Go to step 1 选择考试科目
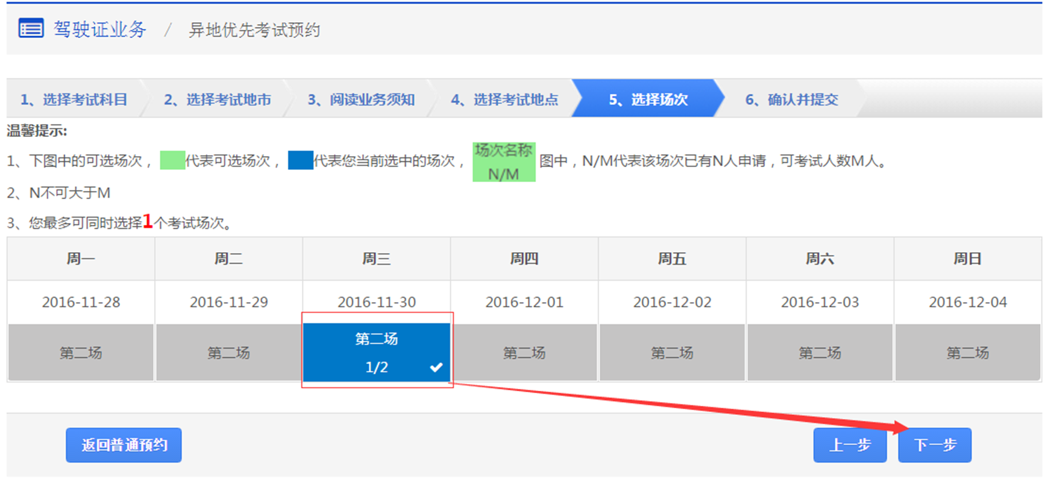 pyautogui.click(x=74, y=99)
